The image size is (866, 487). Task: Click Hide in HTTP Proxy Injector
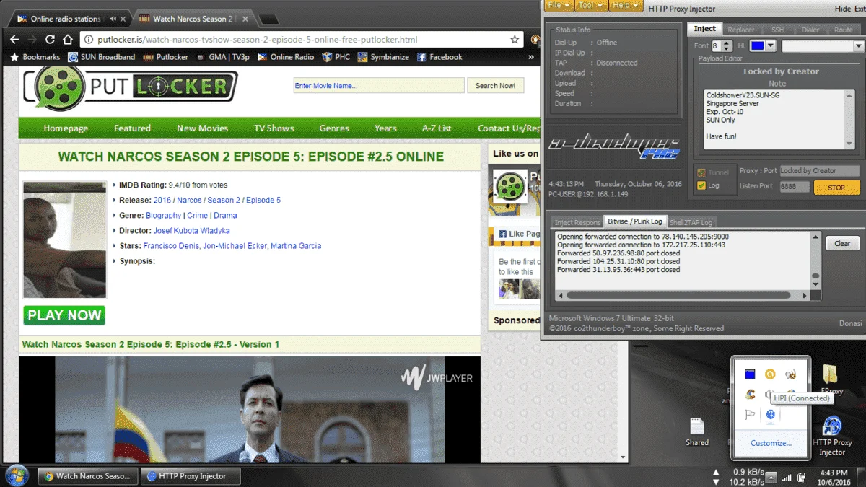tap(842, 9)
